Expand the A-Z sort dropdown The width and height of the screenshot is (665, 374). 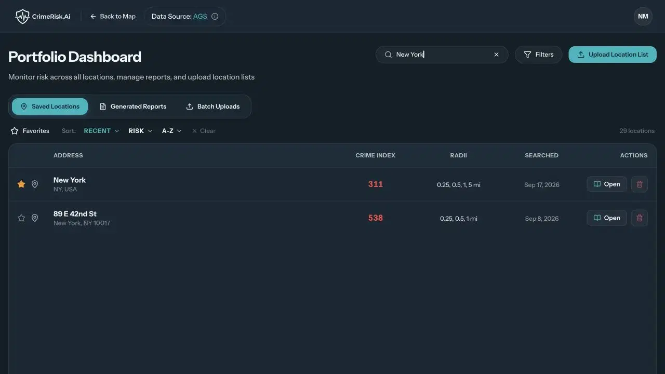pyautogui.click(x=172, y=131)
